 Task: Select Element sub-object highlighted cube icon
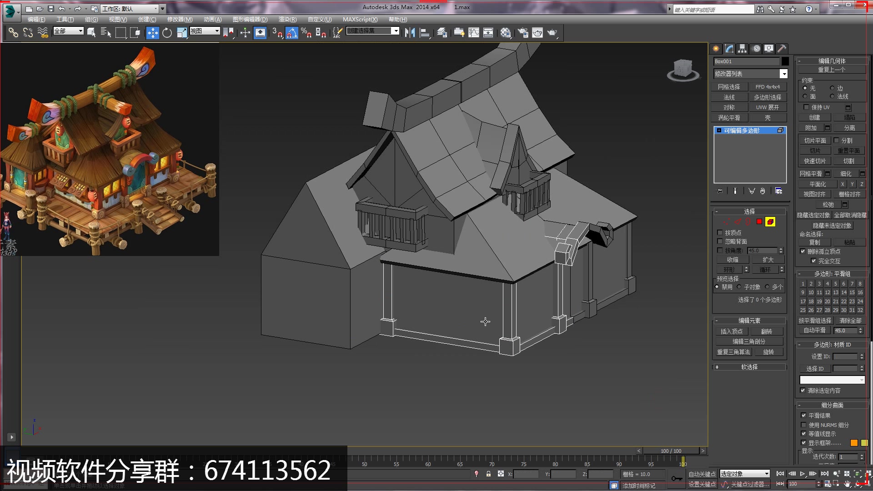(x=770, y=221)
